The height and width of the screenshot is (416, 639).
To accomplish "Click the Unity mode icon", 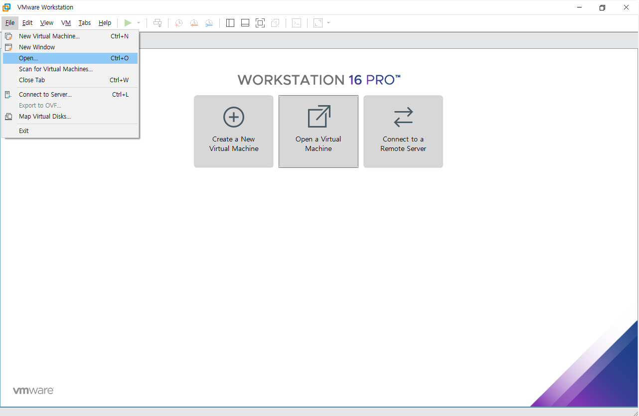I will (x=275, y=23).
